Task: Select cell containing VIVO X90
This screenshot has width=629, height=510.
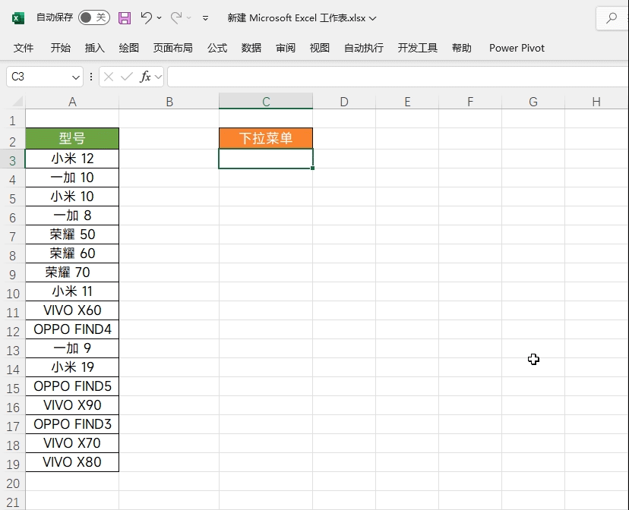Action: click(x=72, y=405)
